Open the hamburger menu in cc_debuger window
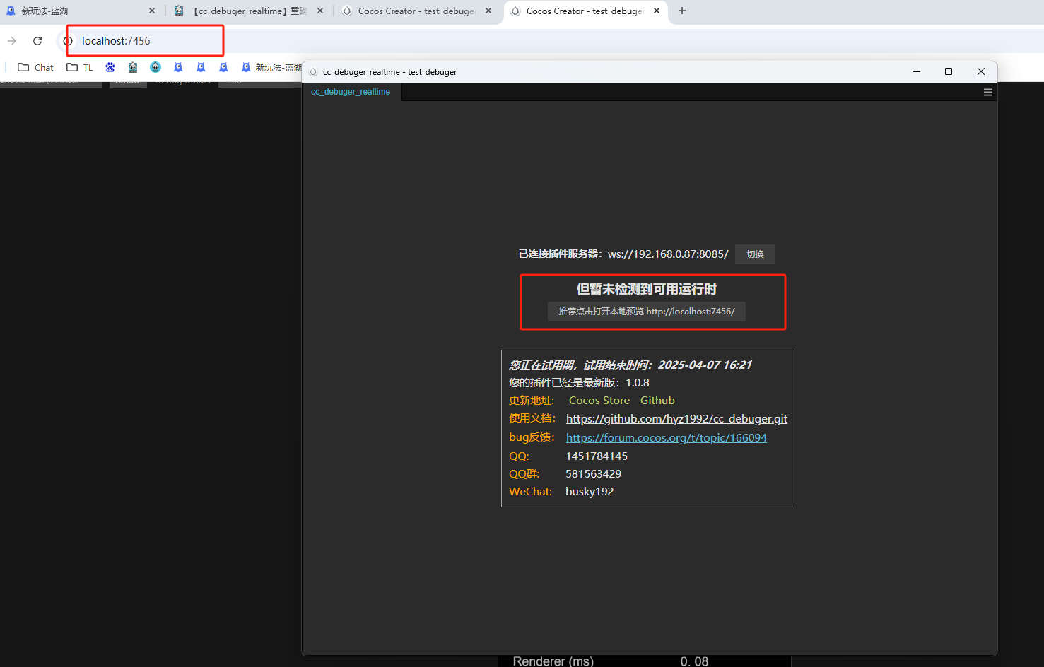This screenshot has height=667, width=1044. pos(987,91)
